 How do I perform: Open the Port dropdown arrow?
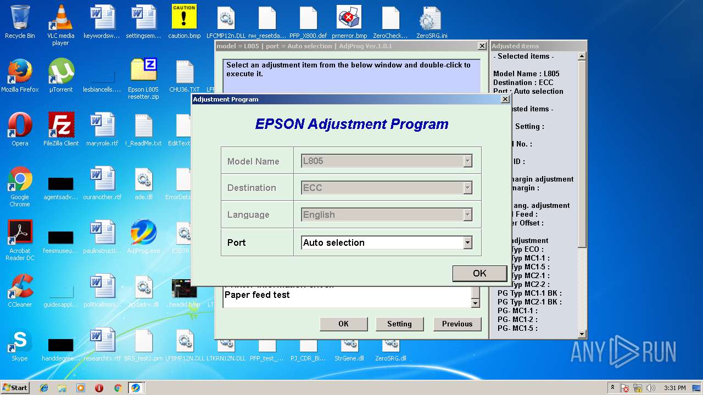tap(467, 242)
